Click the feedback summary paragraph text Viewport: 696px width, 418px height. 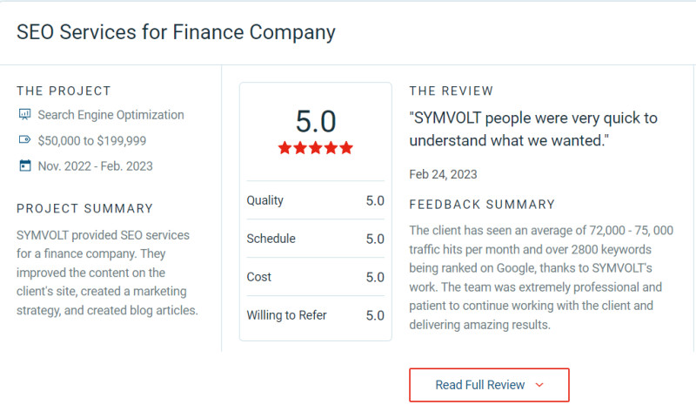tap(539, 278)
